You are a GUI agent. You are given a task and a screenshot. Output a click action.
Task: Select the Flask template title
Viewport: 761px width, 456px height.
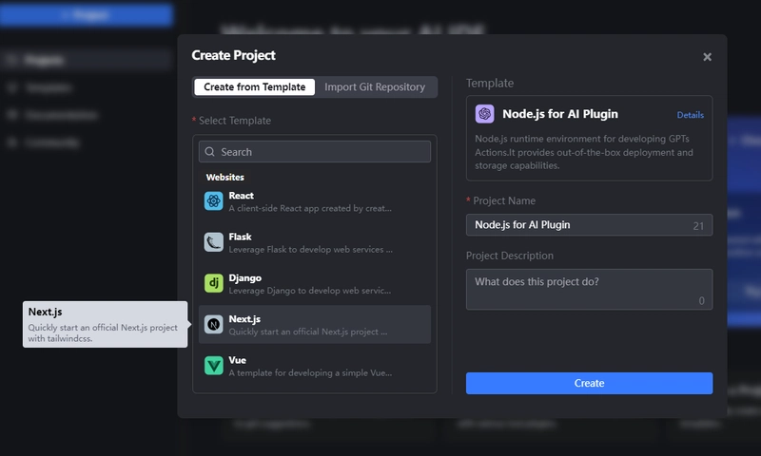coord(241,237)
